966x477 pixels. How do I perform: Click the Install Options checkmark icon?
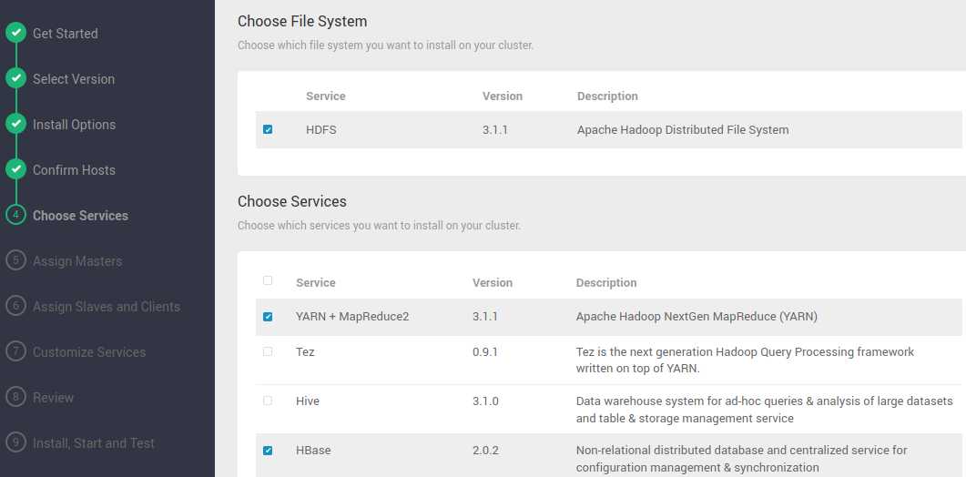pos(15,125)
